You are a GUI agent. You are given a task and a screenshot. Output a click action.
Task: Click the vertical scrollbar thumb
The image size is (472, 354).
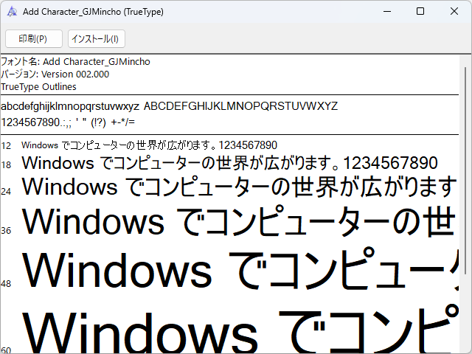coord(465,170)
